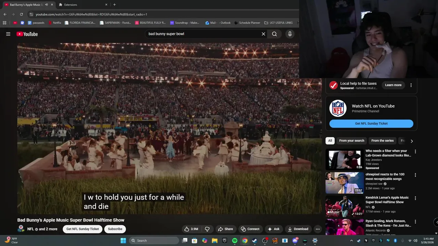This screenshot has height=246, width=438.
Task: Open site information icon in address bar
Action: [31, 14]
